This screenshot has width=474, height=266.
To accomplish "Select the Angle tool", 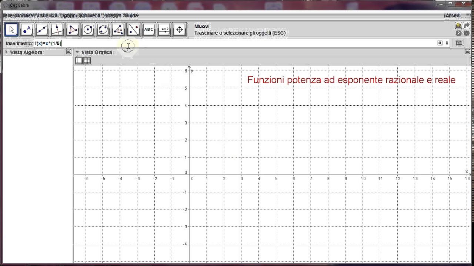I will click(x=118, y=30).
